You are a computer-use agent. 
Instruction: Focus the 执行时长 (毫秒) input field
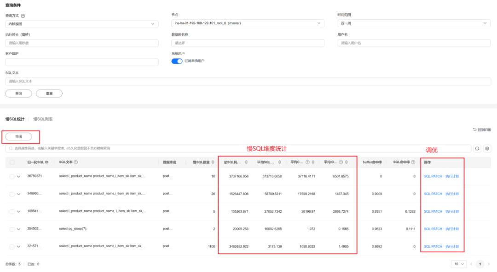[x=82, y=43]
